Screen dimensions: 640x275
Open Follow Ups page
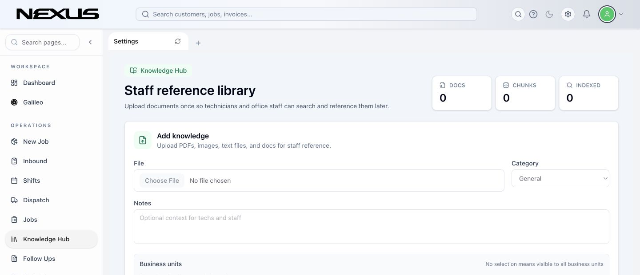[x=51, y=259]
